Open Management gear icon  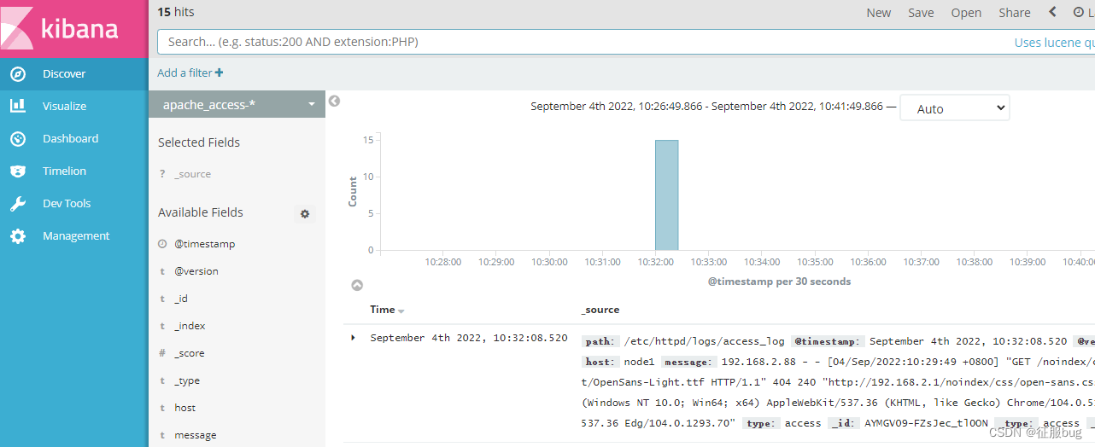(18, 236)
